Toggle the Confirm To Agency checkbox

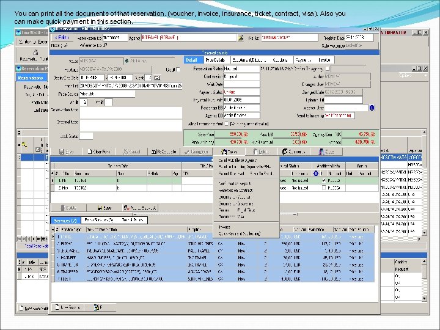(327, 68)
